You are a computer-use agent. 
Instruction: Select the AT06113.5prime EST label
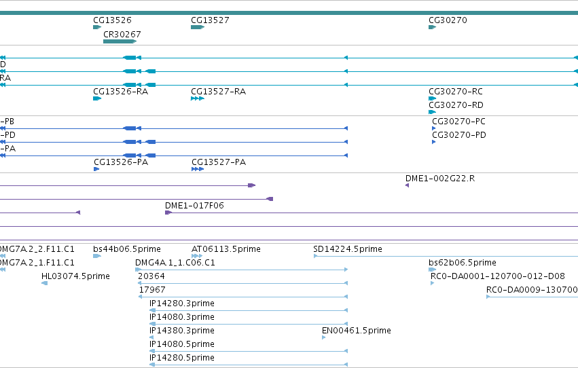226,249
